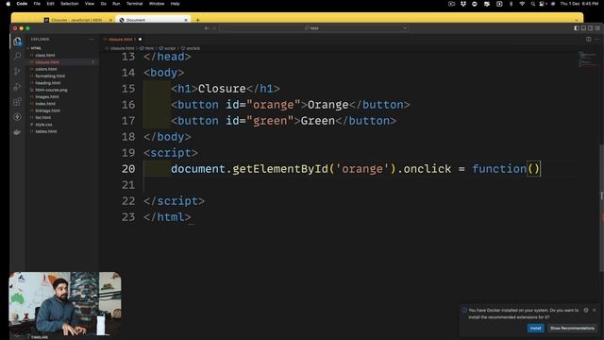Screen dimensions: 604x340
Task: Open the Thunder Client lightning icon
Action: coord(17,117)
